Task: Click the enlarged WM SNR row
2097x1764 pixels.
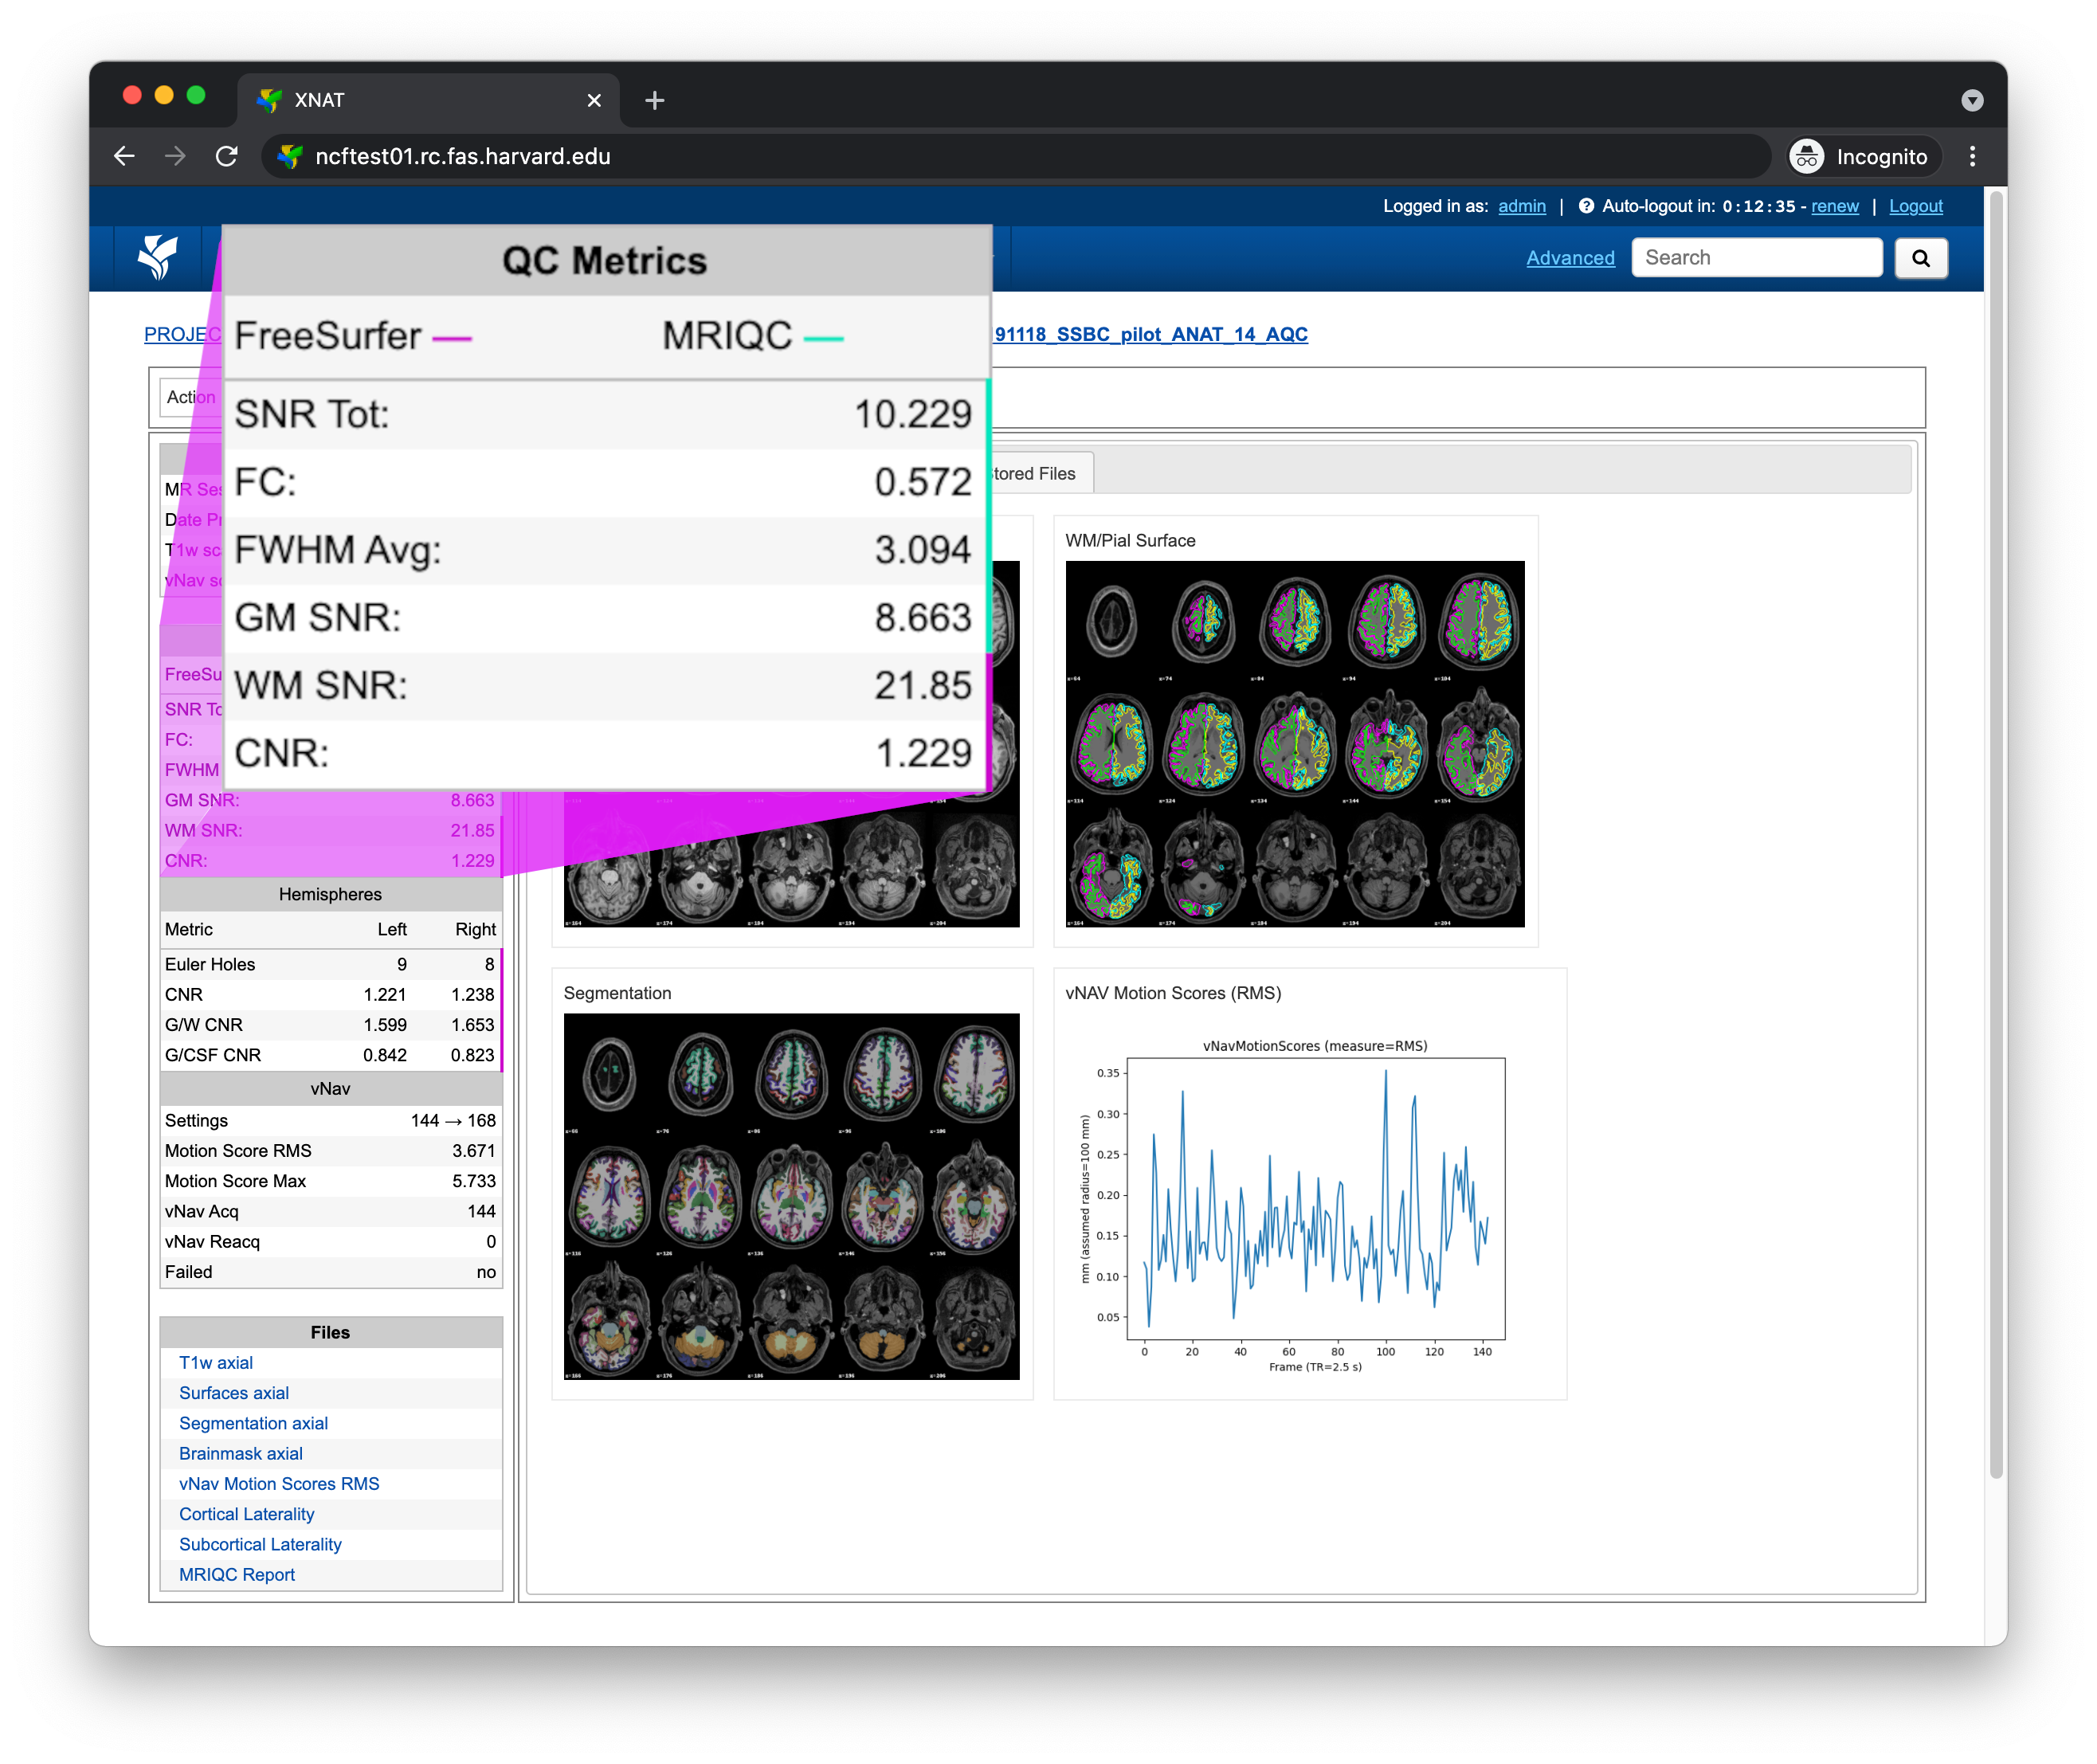Action: point(605,685)
